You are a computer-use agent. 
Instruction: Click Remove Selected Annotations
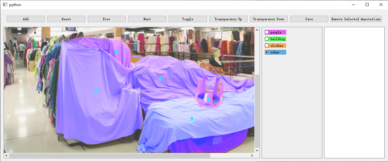(356, 19)
